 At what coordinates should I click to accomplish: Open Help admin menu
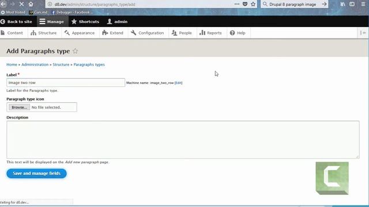238,33
